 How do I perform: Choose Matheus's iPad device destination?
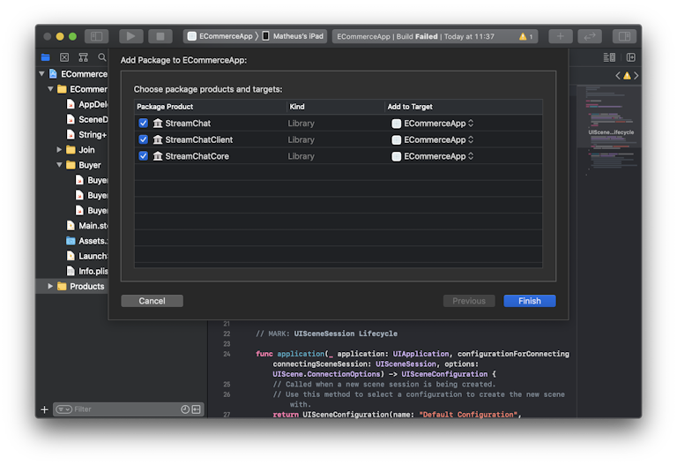click(x=294, y=36)
